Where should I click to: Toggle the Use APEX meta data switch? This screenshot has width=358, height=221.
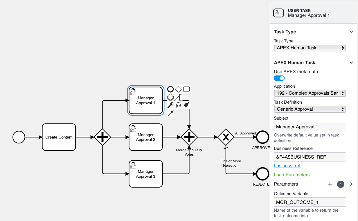coord(279,78)
